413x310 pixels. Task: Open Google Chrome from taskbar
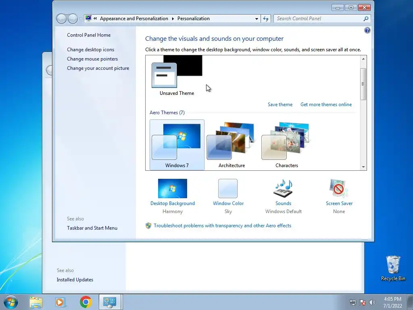[x=86, y=302]
